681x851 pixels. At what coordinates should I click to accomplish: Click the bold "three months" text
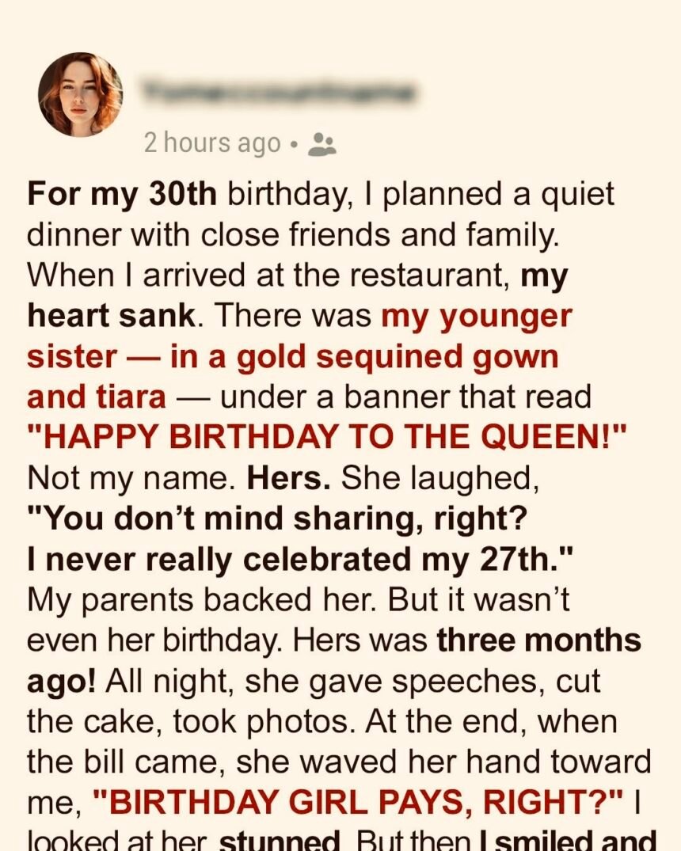(x=538, y=639)
